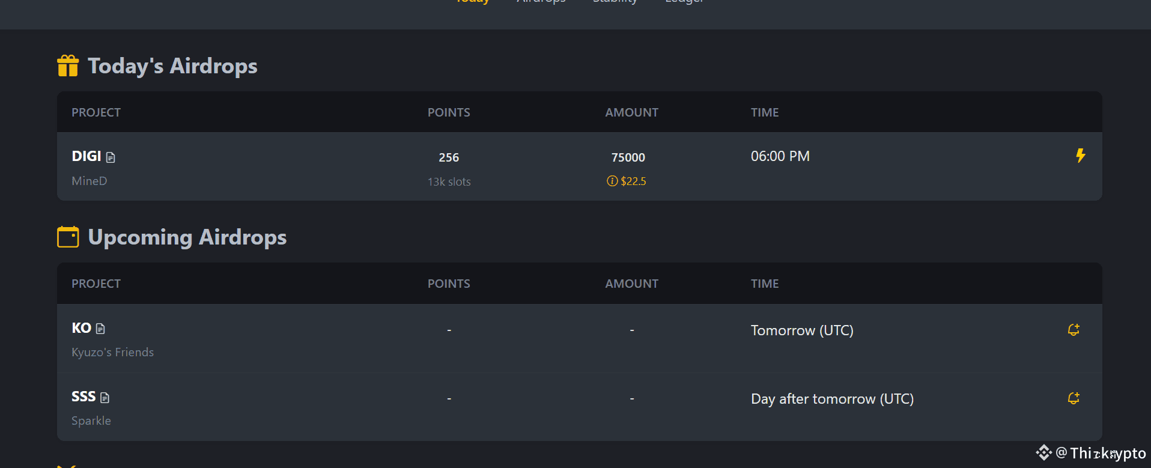
Task: Open the KO project name
Action: pyautogui.click(x=81, y=328)
